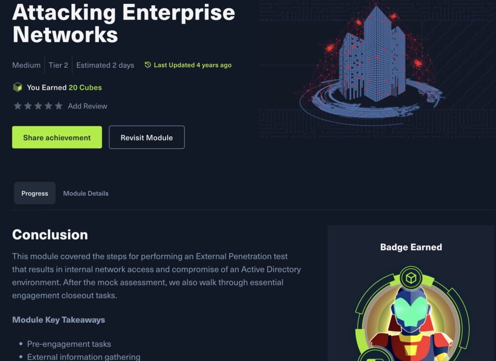This screenshot has width=496, height=361.
Task: Select the third star in the rating
Action: (x=38, y=105)
